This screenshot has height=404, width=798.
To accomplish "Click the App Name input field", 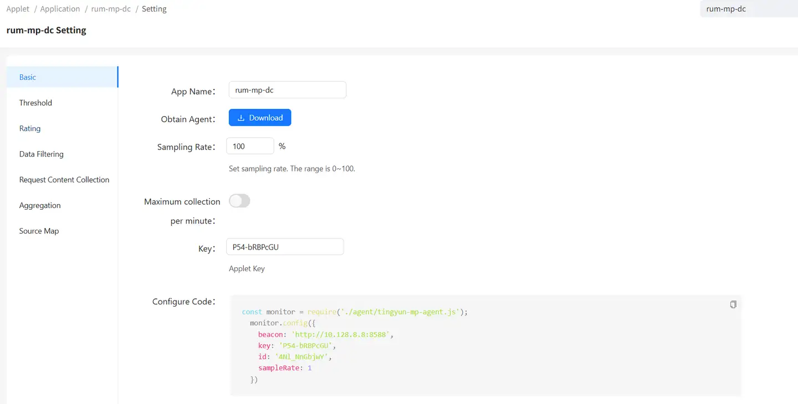I will [x=287, y=90].
